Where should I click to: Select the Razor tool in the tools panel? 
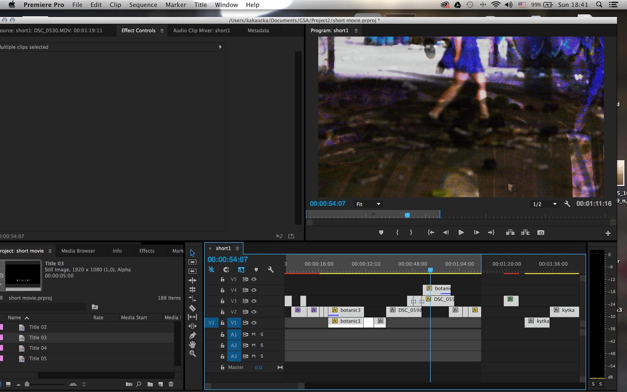point(192,308)
